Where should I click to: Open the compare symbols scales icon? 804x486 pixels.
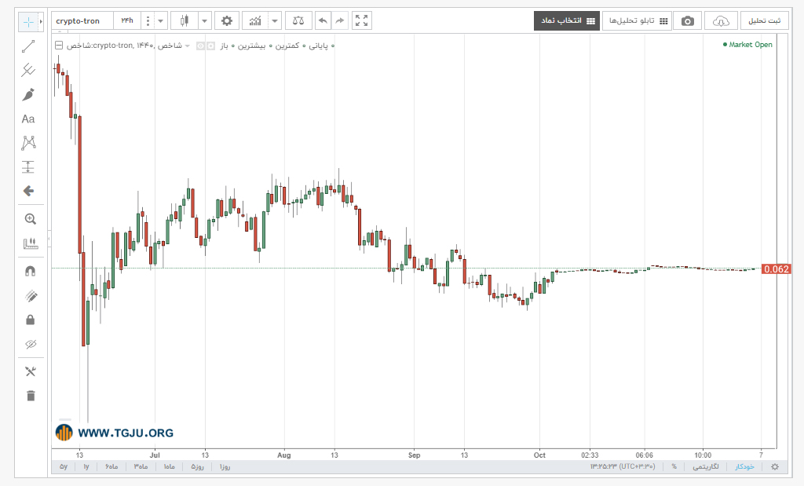click(x=298, y=21)
